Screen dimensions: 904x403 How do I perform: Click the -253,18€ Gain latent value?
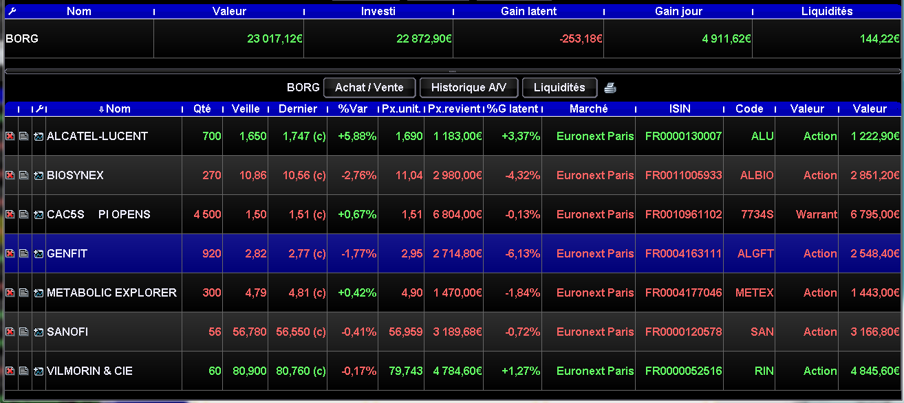581,38
